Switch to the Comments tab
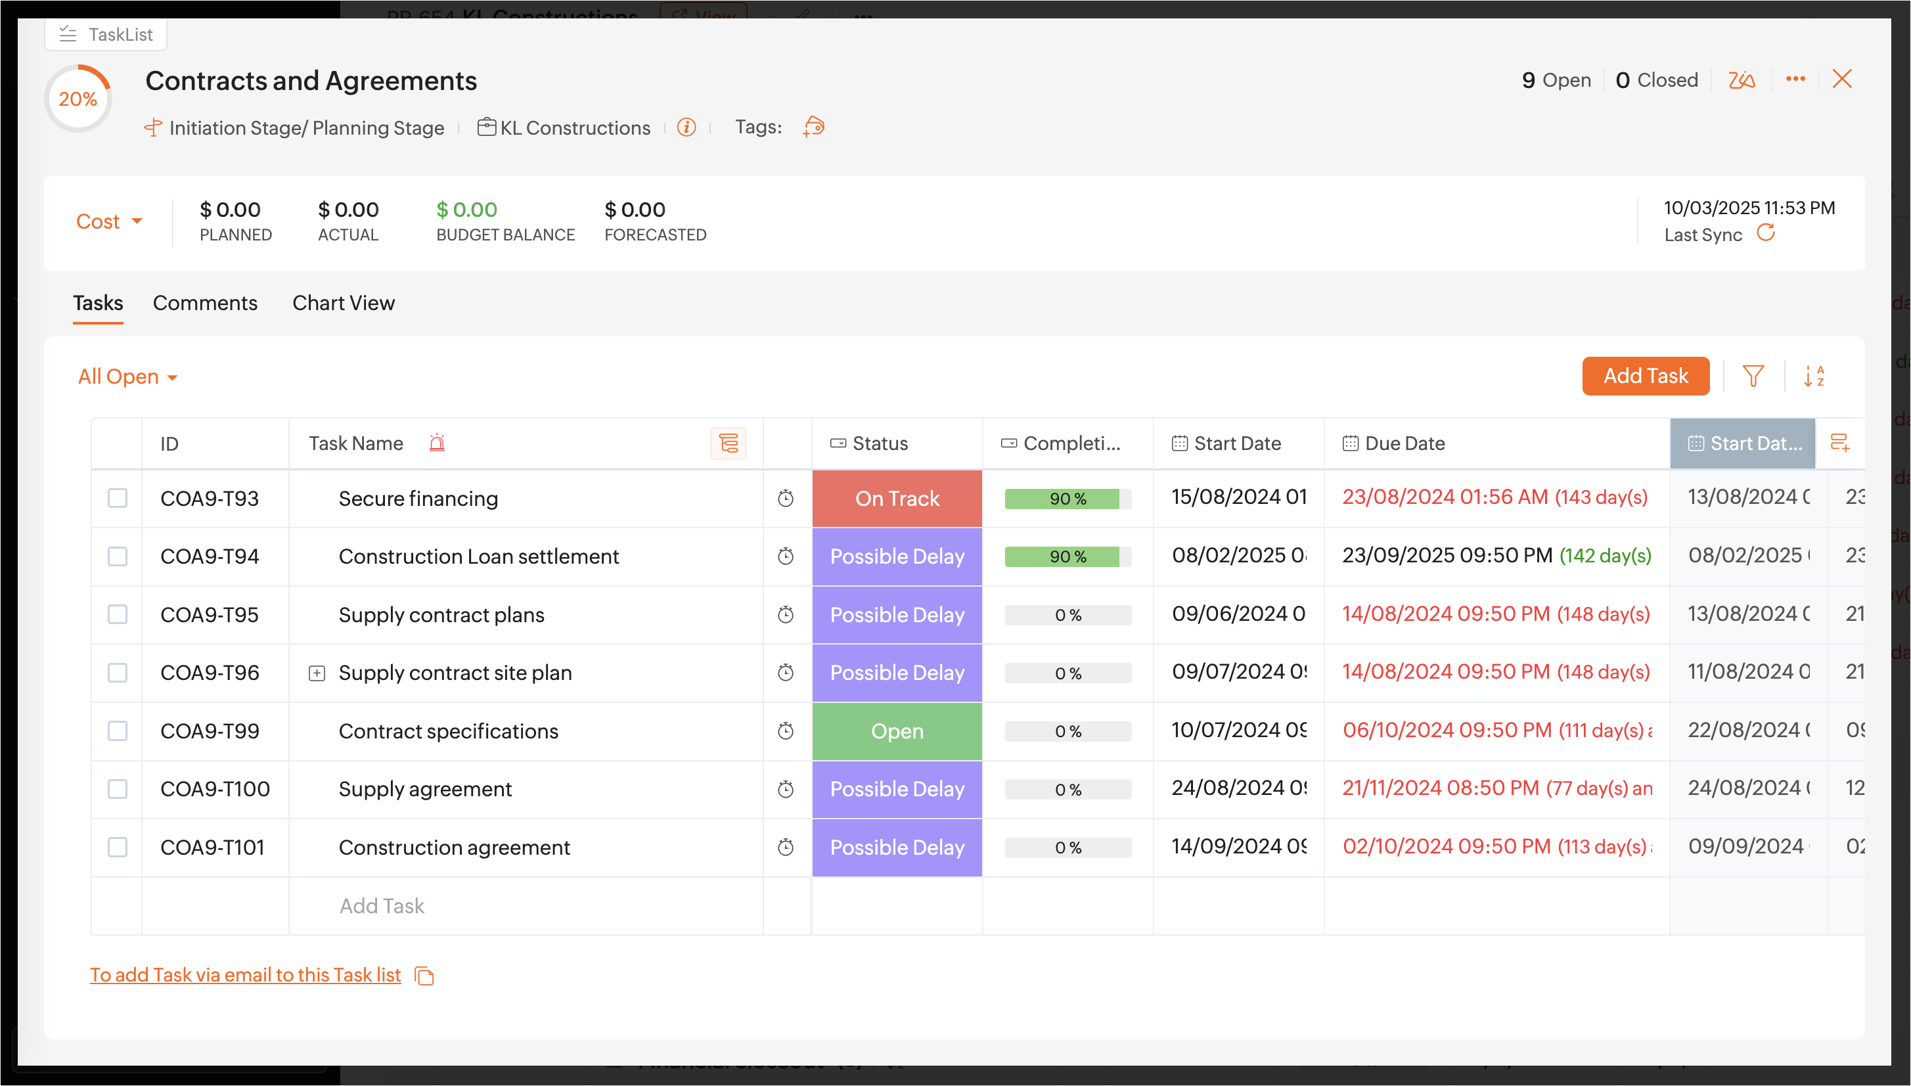1911x1086 pixels. (205, 303)
